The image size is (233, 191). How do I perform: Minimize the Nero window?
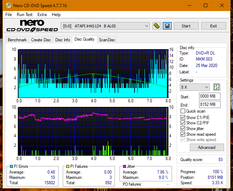click(189, 5)
